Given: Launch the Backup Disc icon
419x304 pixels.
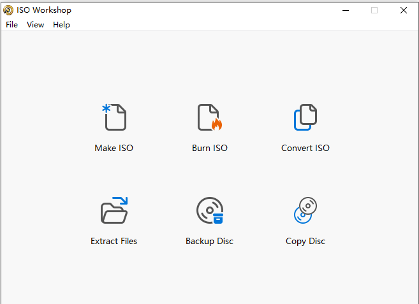Looking at the screenshot, I should click(210, 210).
